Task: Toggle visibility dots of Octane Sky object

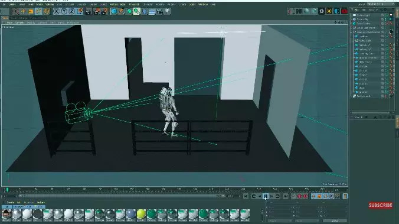Action: (385, 19)
